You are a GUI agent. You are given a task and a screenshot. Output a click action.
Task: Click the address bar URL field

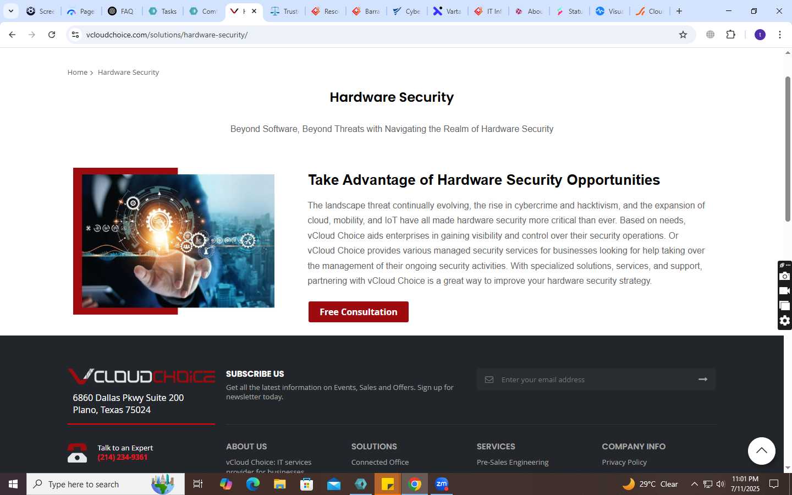coord(380,35)
